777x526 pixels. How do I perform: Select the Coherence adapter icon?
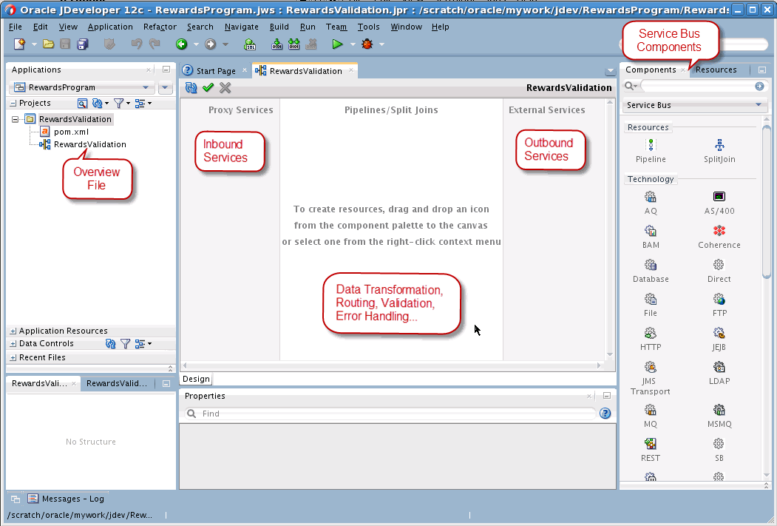pyautogui.click(x=719, y=231)
